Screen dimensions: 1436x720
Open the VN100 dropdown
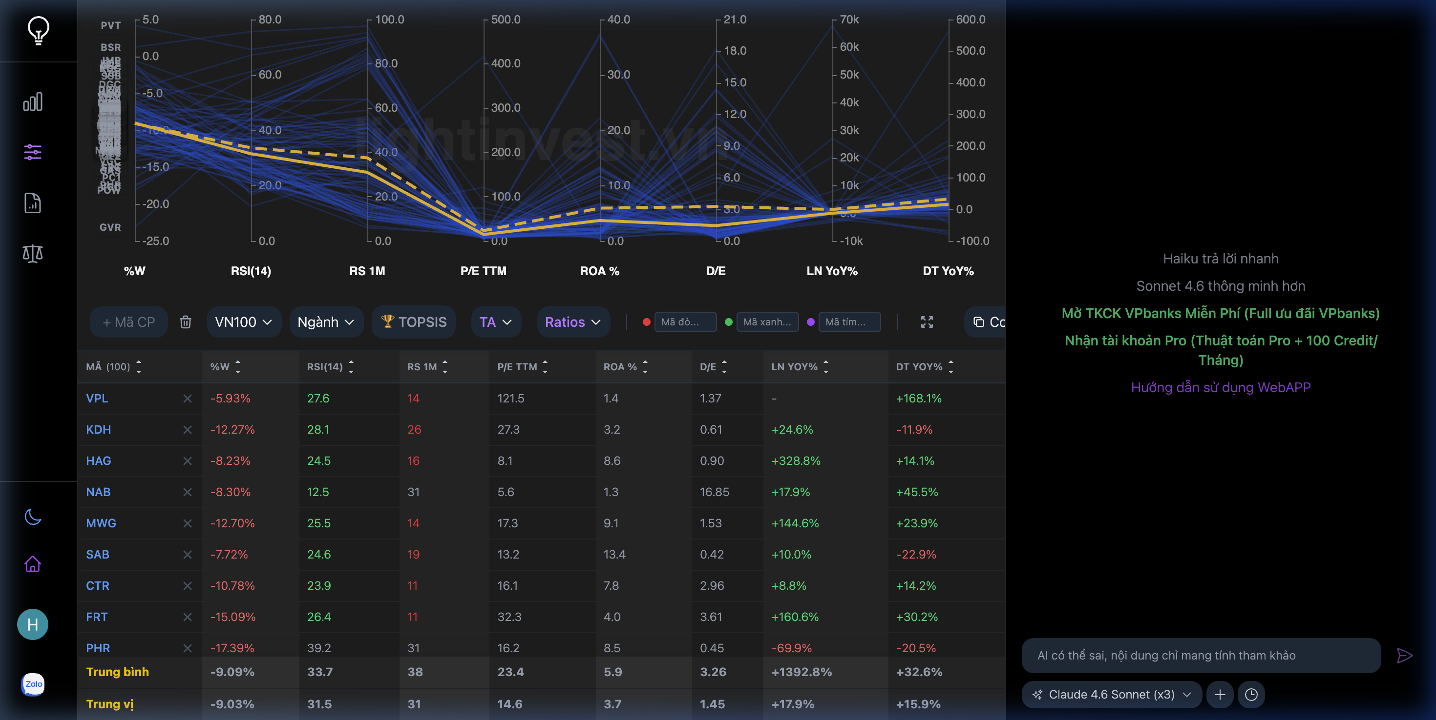(x=244, y=322)
